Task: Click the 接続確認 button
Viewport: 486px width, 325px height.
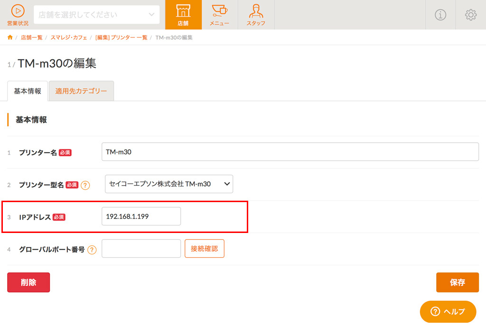Action: (204, 249)
